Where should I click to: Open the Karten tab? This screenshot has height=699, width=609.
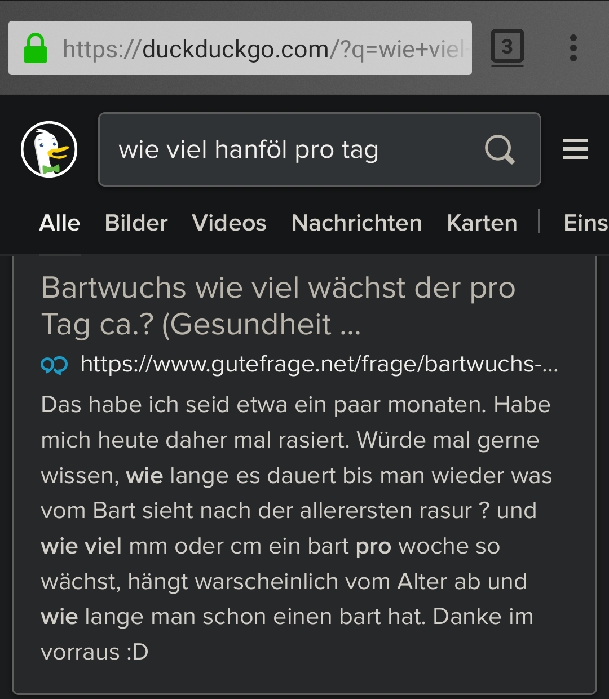[x=482, y=223]
